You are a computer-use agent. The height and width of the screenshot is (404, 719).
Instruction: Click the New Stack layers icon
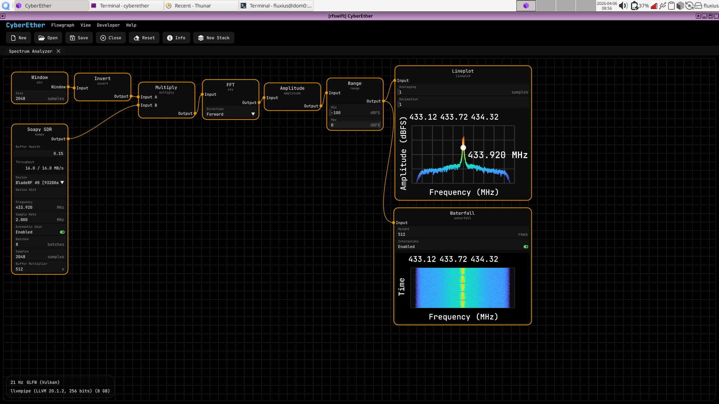click(x=201, y=38)
